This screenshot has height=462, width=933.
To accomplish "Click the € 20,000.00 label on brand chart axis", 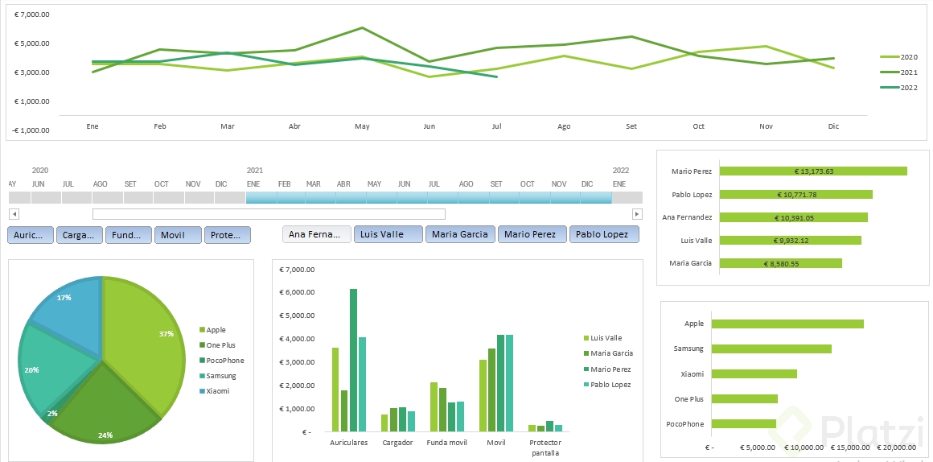I will tap(895, 448).
